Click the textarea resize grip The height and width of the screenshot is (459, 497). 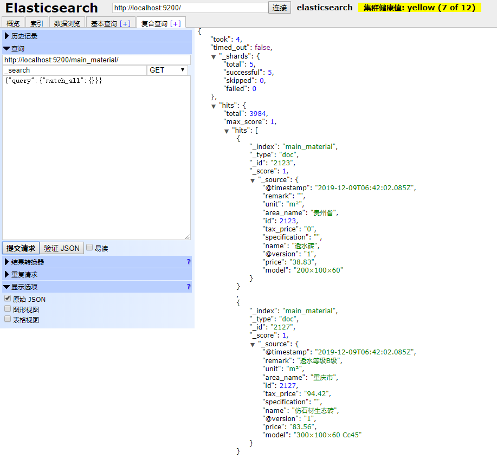(188, 237)
